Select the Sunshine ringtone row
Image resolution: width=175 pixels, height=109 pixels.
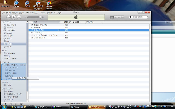click(x=89, y=38)
